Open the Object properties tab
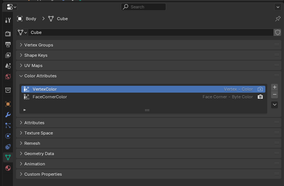Image resolution: width=284 pixels, height=186 pixels. [8, 104]
